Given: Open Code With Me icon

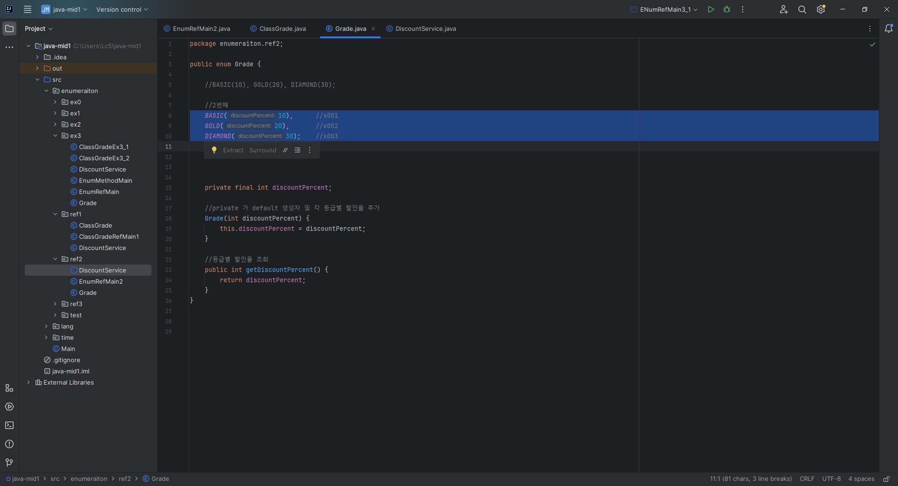Looking at the screenshot, I should pyautogui.click(x=784, y=9).
